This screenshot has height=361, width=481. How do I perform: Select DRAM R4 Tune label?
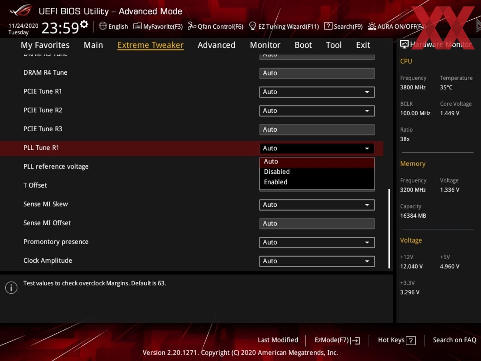click(x=45, y=73)
